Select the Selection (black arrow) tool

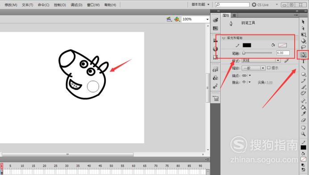303,22
